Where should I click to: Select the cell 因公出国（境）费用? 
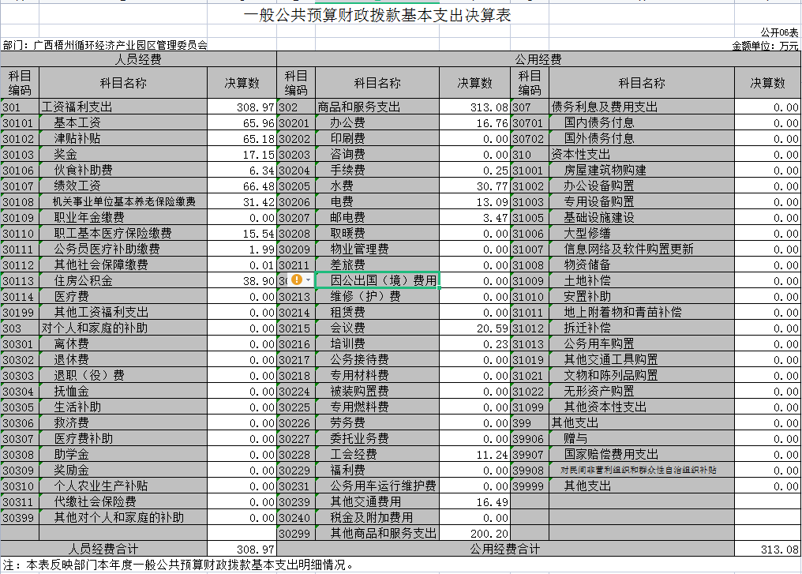coord(377,280)
